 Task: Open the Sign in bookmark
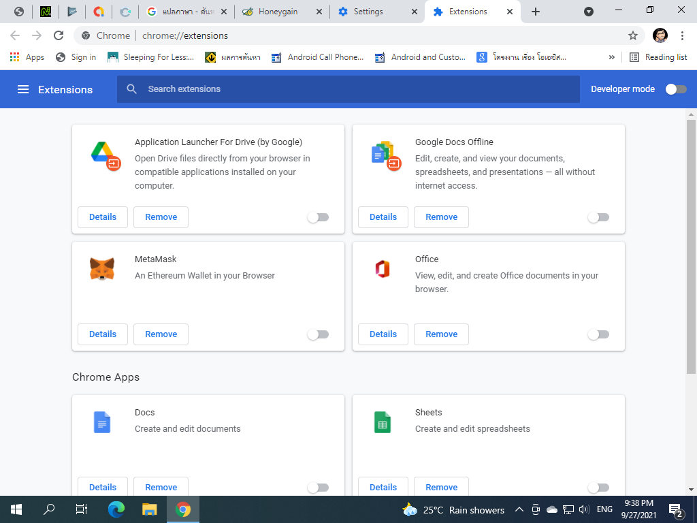coord(76,57)
